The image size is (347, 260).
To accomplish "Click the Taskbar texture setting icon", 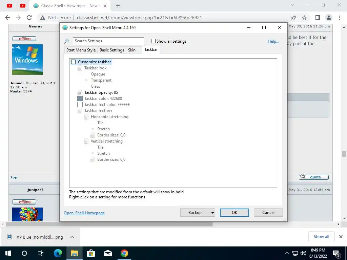I will [x=79, y=111].
